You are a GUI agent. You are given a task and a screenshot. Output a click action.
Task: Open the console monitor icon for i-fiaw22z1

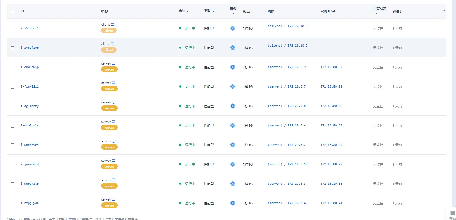click(114, 83)
